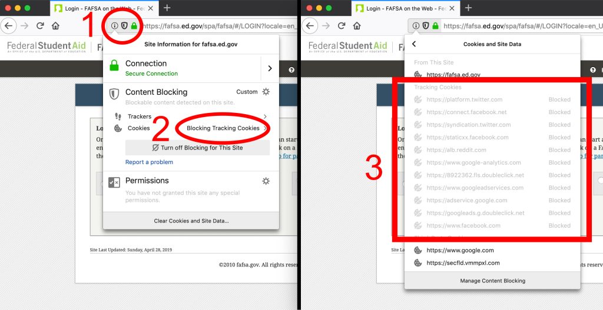Select platform.twitter.com blocked cookie row
603x310 pixels.
pyautogui.click(x=492, y=99)
